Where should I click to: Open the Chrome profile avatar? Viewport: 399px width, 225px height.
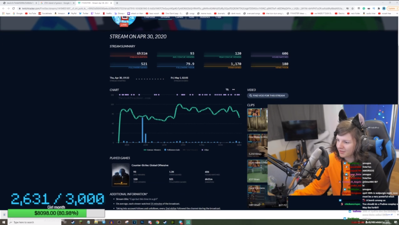384,8
